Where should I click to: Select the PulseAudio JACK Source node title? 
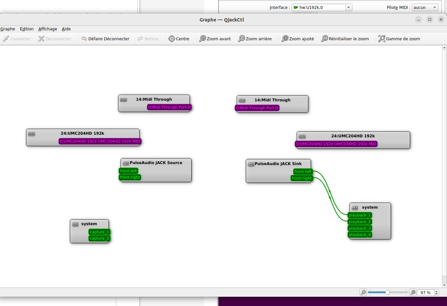[156, 163]
